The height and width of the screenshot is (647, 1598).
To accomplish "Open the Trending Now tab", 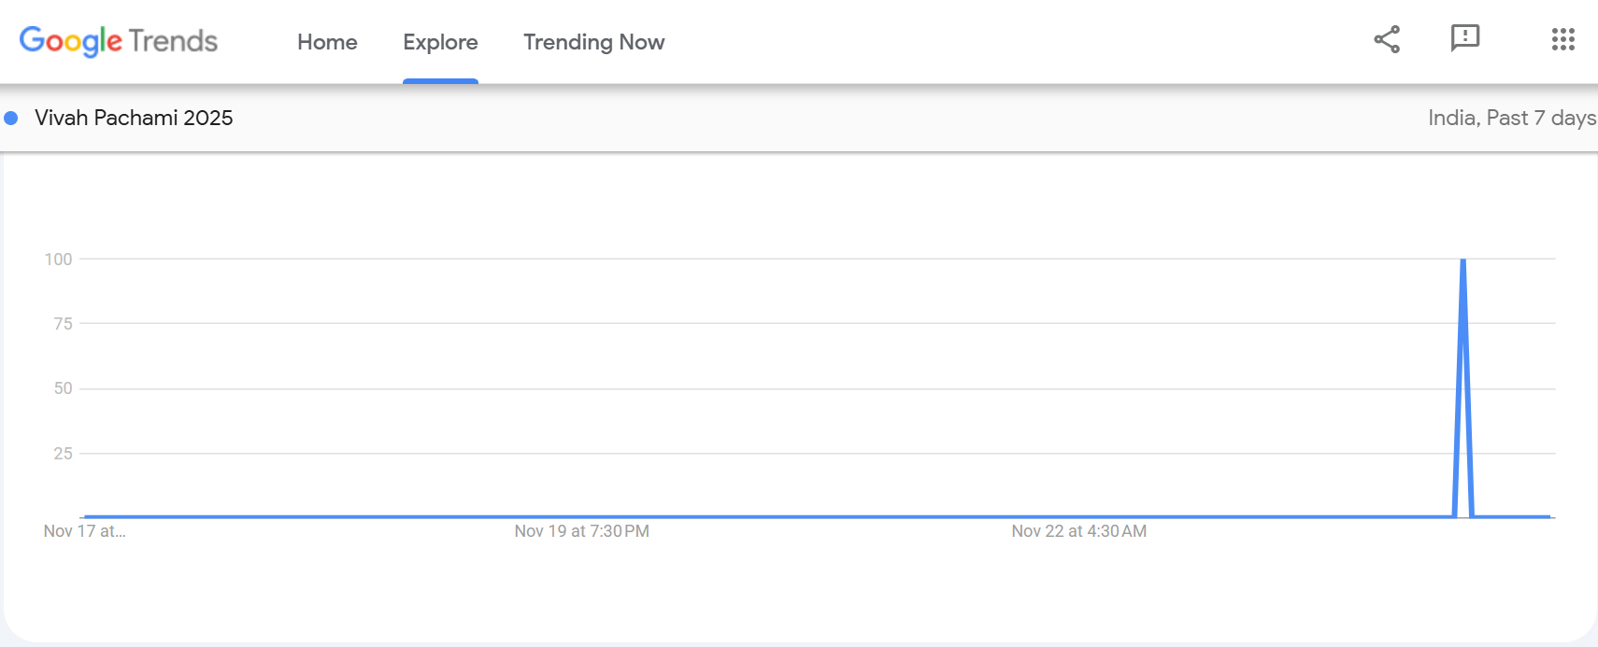I will pyautogui.click(x=593, y=42).
